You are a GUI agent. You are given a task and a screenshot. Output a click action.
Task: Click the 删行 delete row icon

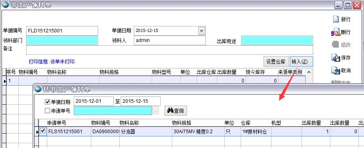click(x=336, y=32)
